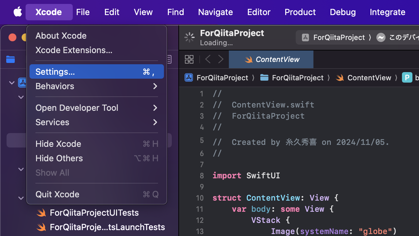Open the project navigator folder icon
The height and width of the screenshot is (236, 419).
coord(10,59)
